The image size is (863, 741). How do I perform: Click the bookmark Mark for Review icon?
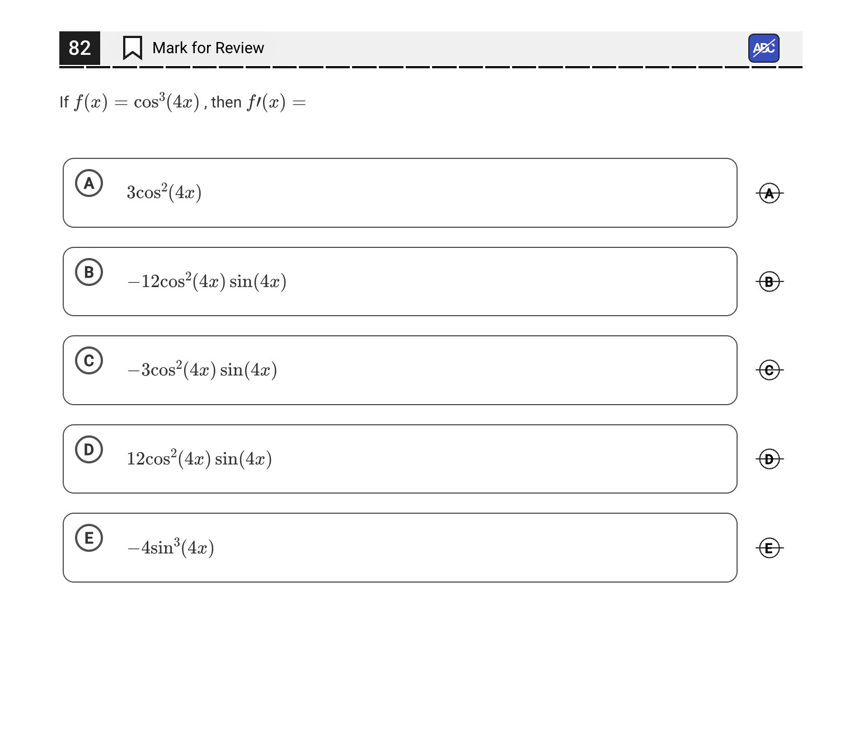click(132, 48)
